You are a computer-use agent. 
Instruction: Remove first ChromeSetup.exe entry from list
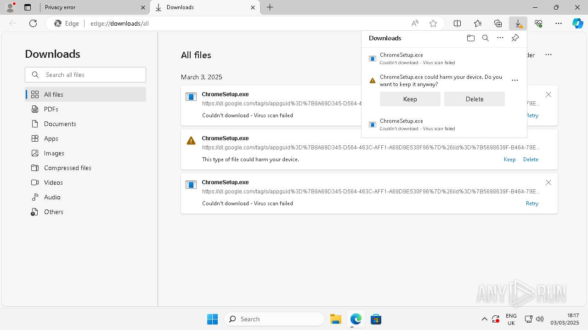coord(548,94)
